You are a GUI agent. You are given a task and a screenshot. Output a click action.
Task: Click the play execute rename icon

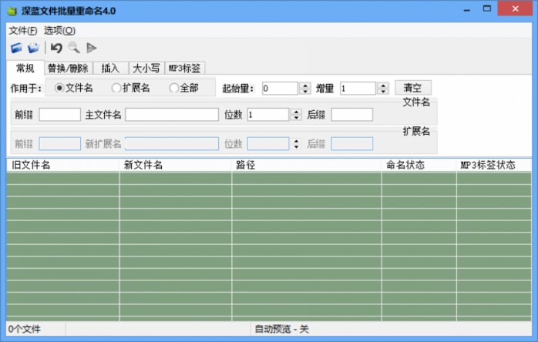point(91,48)
